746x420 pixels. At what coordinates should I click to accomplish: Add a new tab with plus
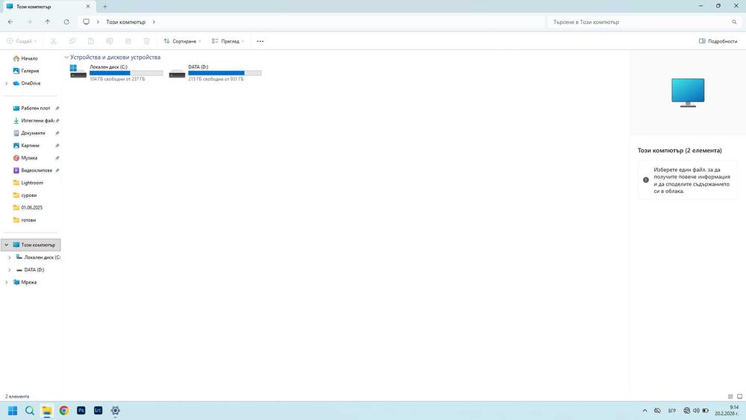pyautogui.click(x=105, y=7)
